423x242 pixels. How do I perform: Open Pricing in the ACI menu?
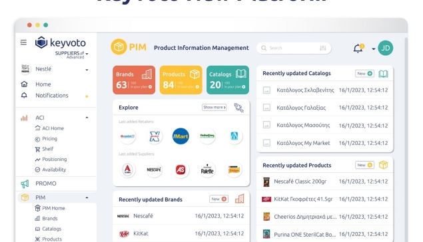[x=50, y=139]
